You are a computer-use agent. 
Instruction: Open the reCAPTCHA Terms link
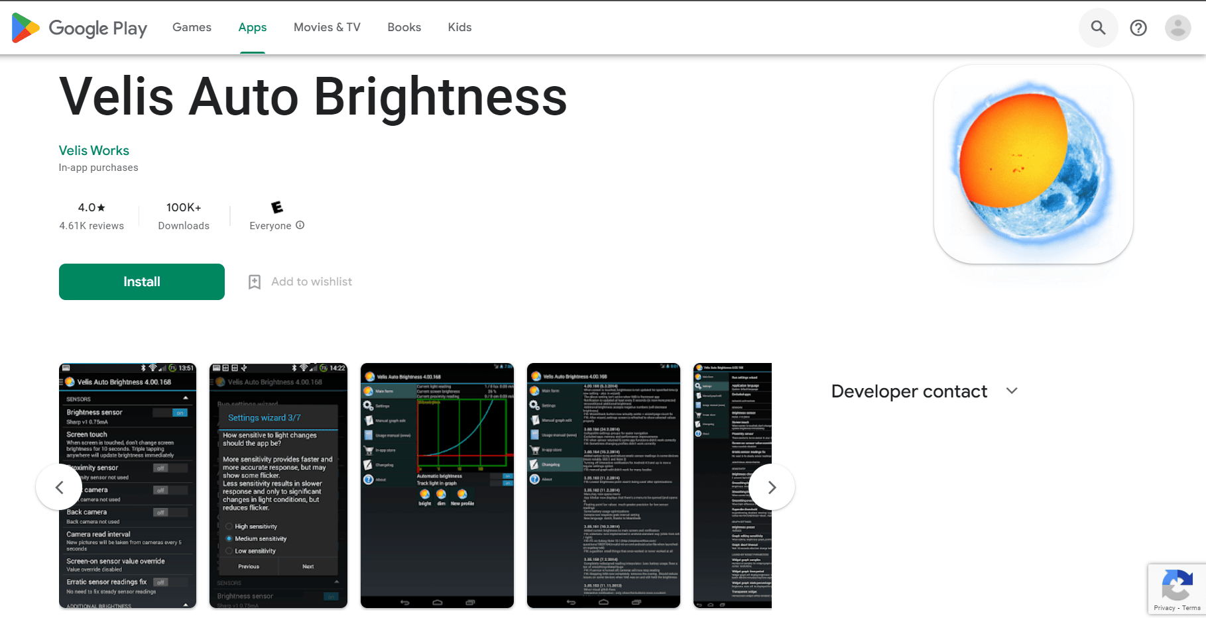(x=1191, y=608)
